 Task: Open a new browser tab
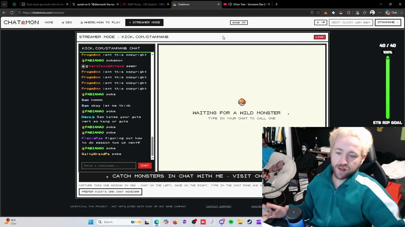[x=277, y=4]
